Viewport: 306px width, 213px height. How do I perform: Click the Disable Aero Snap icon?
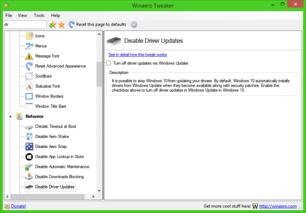(29, 146)
